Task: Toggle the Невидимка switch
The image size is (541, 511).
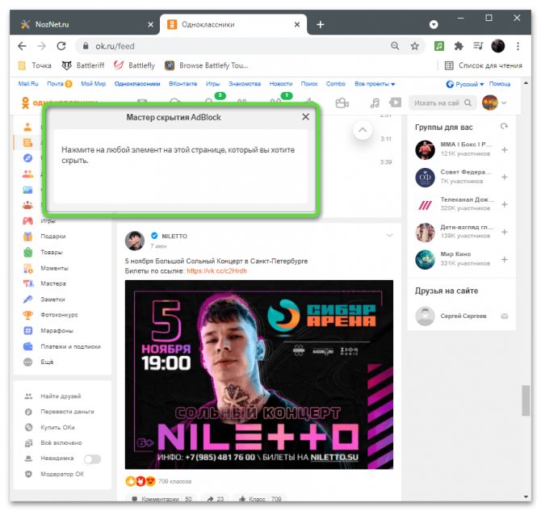Action: click(92, 459)
